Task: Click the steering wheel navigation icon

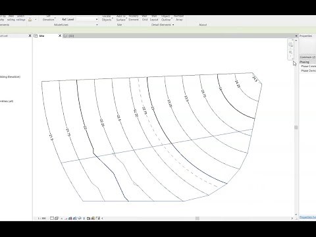Action: [290, 45]
